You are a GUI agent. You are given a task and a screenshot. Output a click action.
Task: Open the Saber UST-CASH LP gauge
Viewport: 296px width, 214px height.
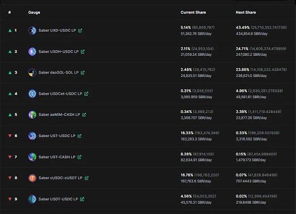[57, 157]
